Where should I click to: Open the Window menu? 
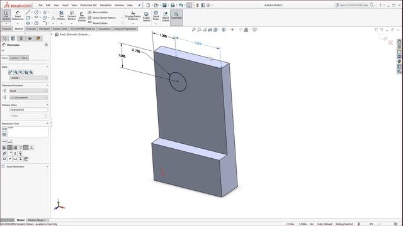[119, 5]
